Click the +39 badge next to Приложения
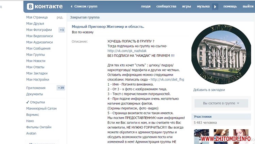This screenshot has width=255, height=144. tap(61, 88)
